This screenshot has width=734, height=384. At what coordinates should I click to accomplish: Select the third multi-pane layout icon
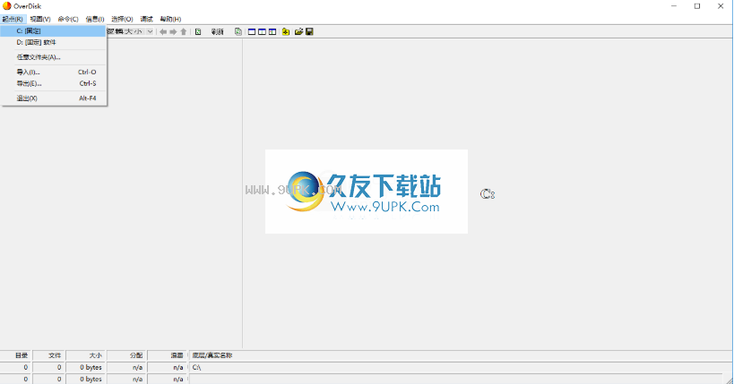[x=272, y=32]
